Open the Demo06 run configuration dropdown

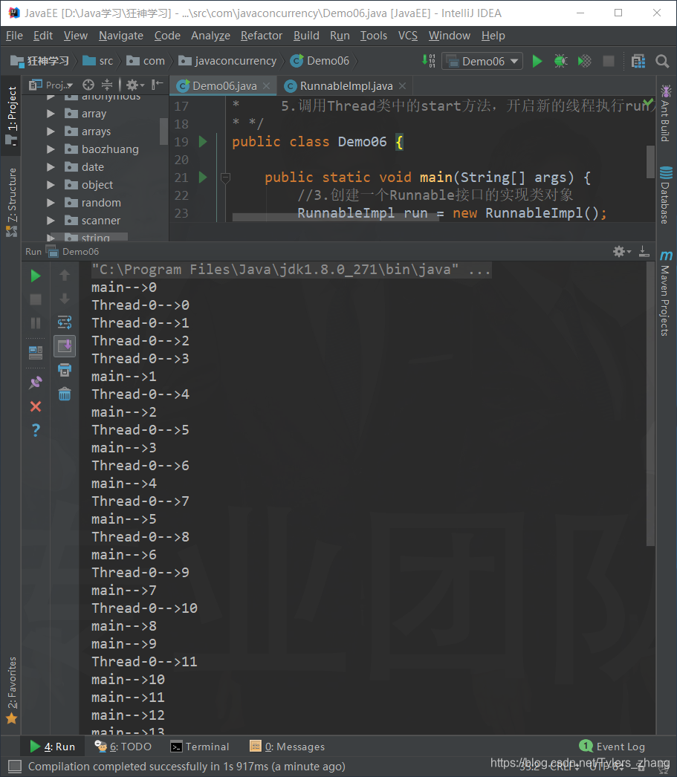click(482, 61)
